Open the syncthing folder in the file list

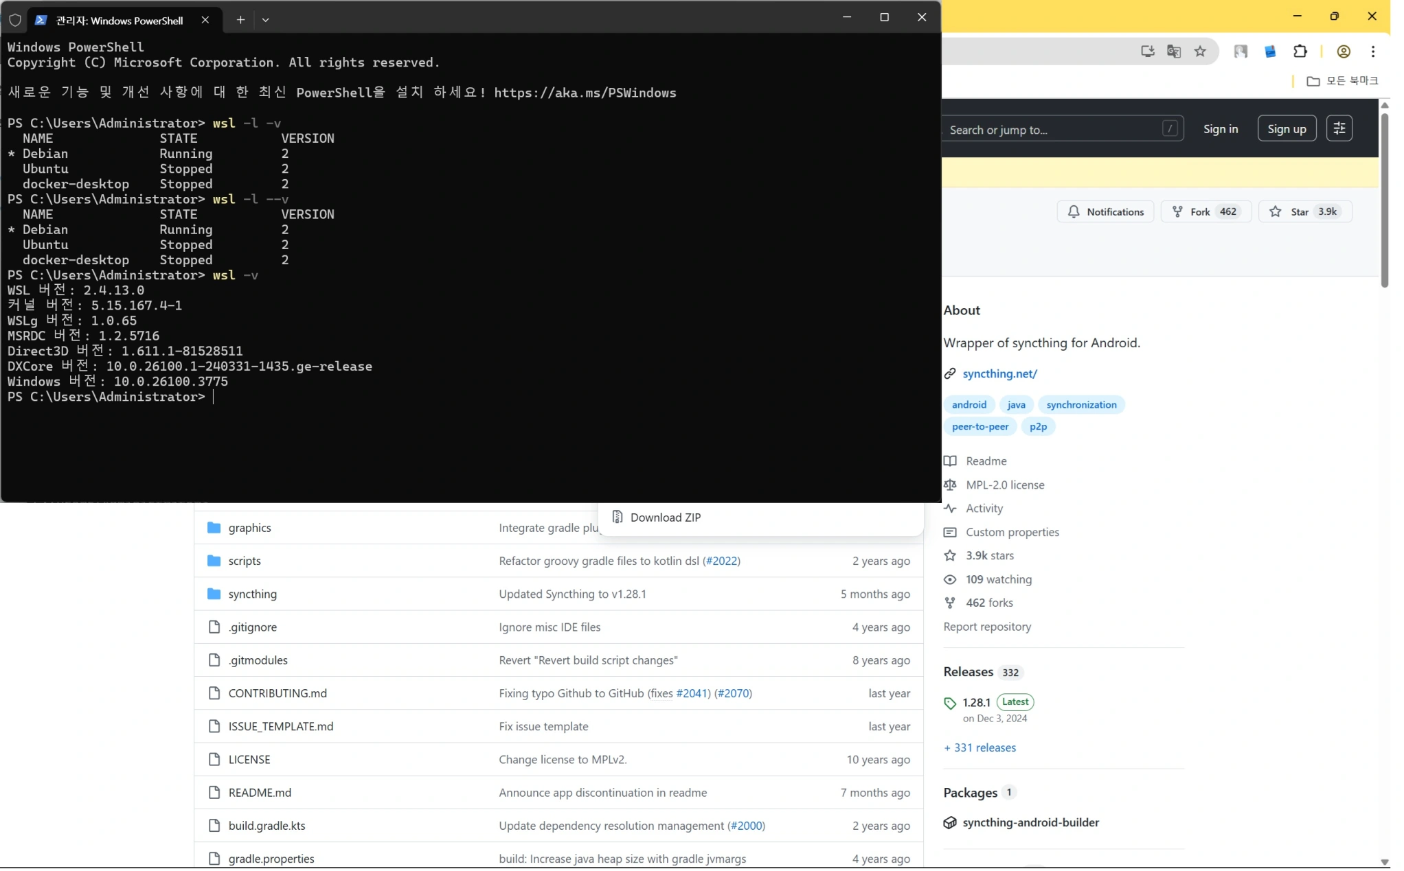pos(251,594)
